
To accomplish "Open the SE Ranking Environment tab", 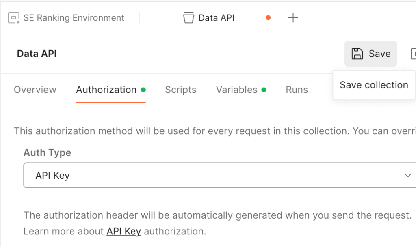I will (66, 18).
